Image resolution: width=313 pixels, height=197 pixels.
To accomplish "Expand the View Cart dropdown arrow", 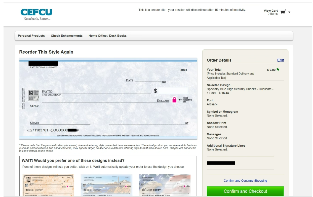I will (289, 12).
